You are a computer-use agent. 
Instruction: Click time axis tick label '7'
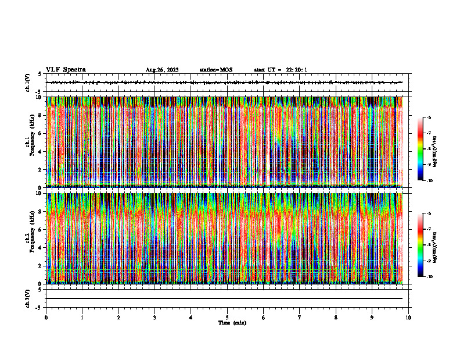pos(300,318)
